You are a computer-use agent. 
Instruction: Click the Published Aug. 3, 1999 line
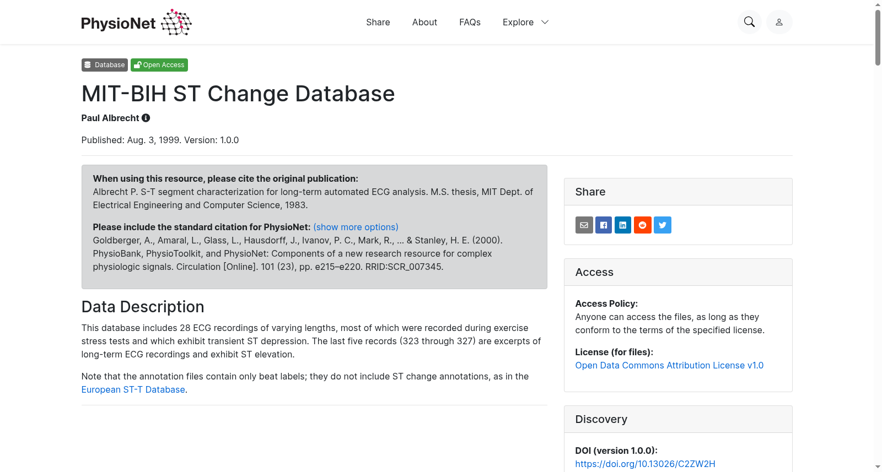(160, 140)
